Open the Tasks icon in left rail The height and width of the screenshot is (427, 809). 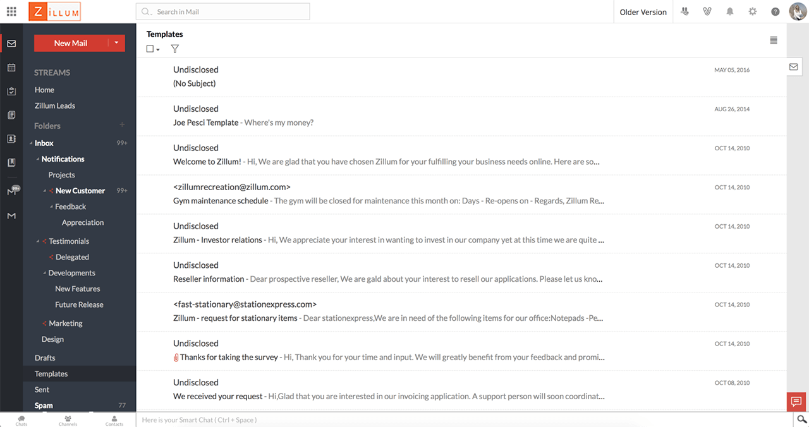[11, 91]
